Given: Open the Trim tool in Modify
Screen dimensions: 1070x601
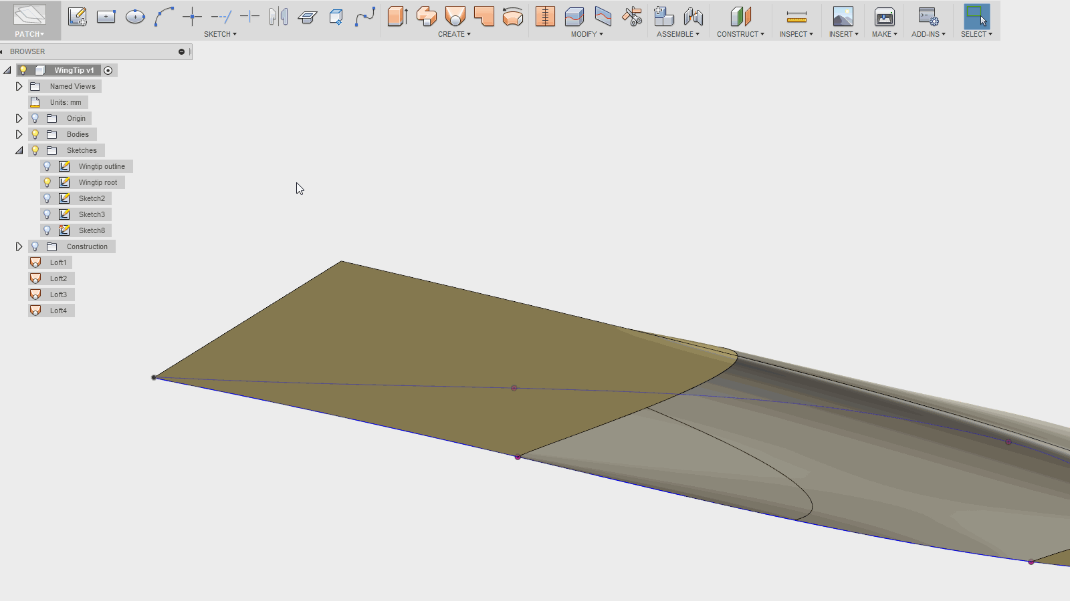Looking at the screenshot, I should coord(631,16).
